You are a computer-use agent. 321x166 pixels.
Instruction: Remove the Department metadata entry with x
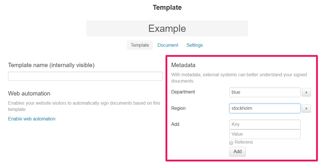[x=306, y=92]
